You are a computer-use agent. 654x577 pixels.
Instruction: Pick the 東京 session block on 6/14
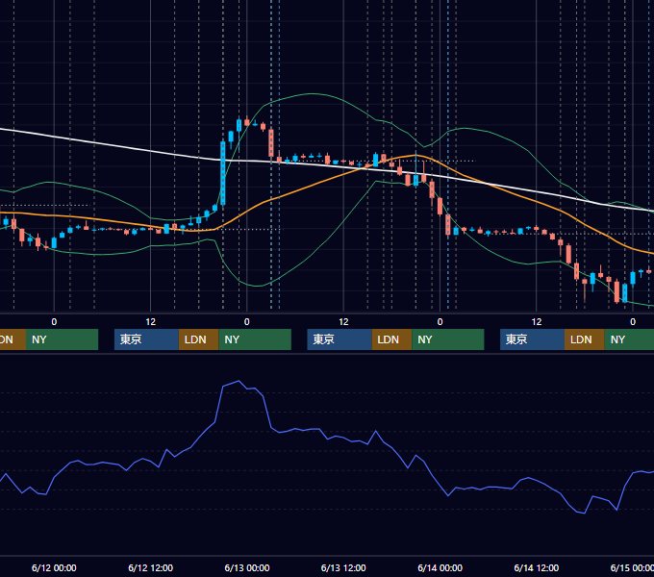(x=532, y=339)
